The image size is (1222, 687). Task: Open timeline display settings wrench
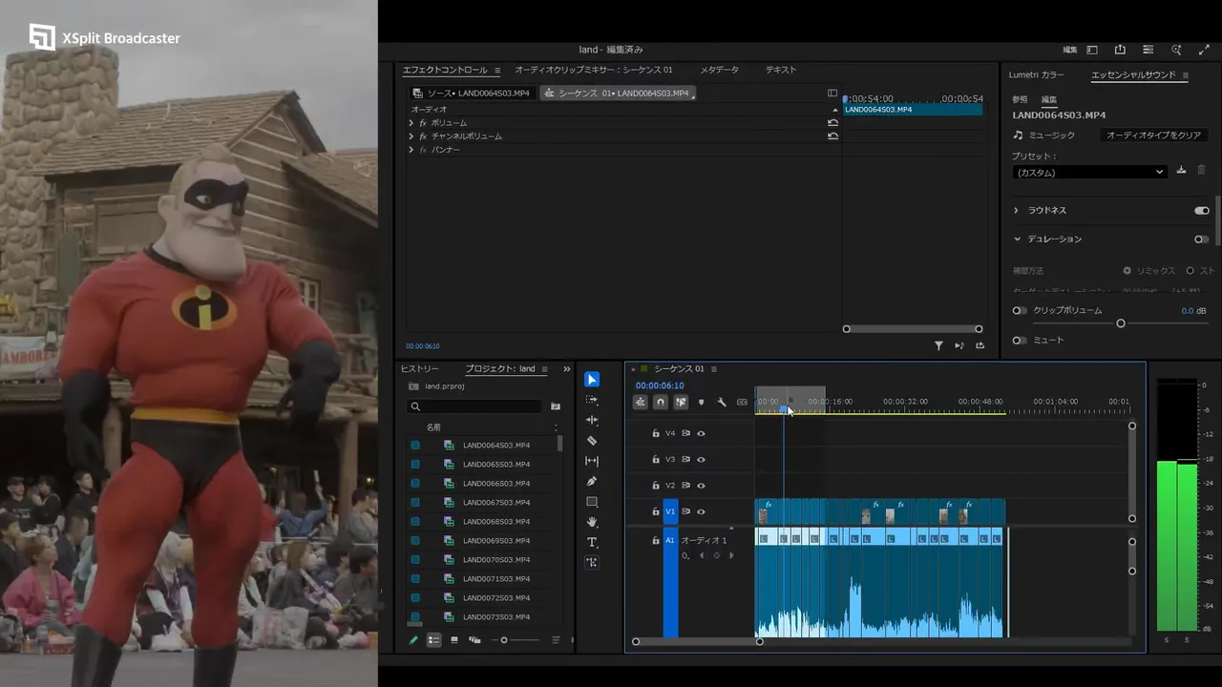click(x=722, y=402)
